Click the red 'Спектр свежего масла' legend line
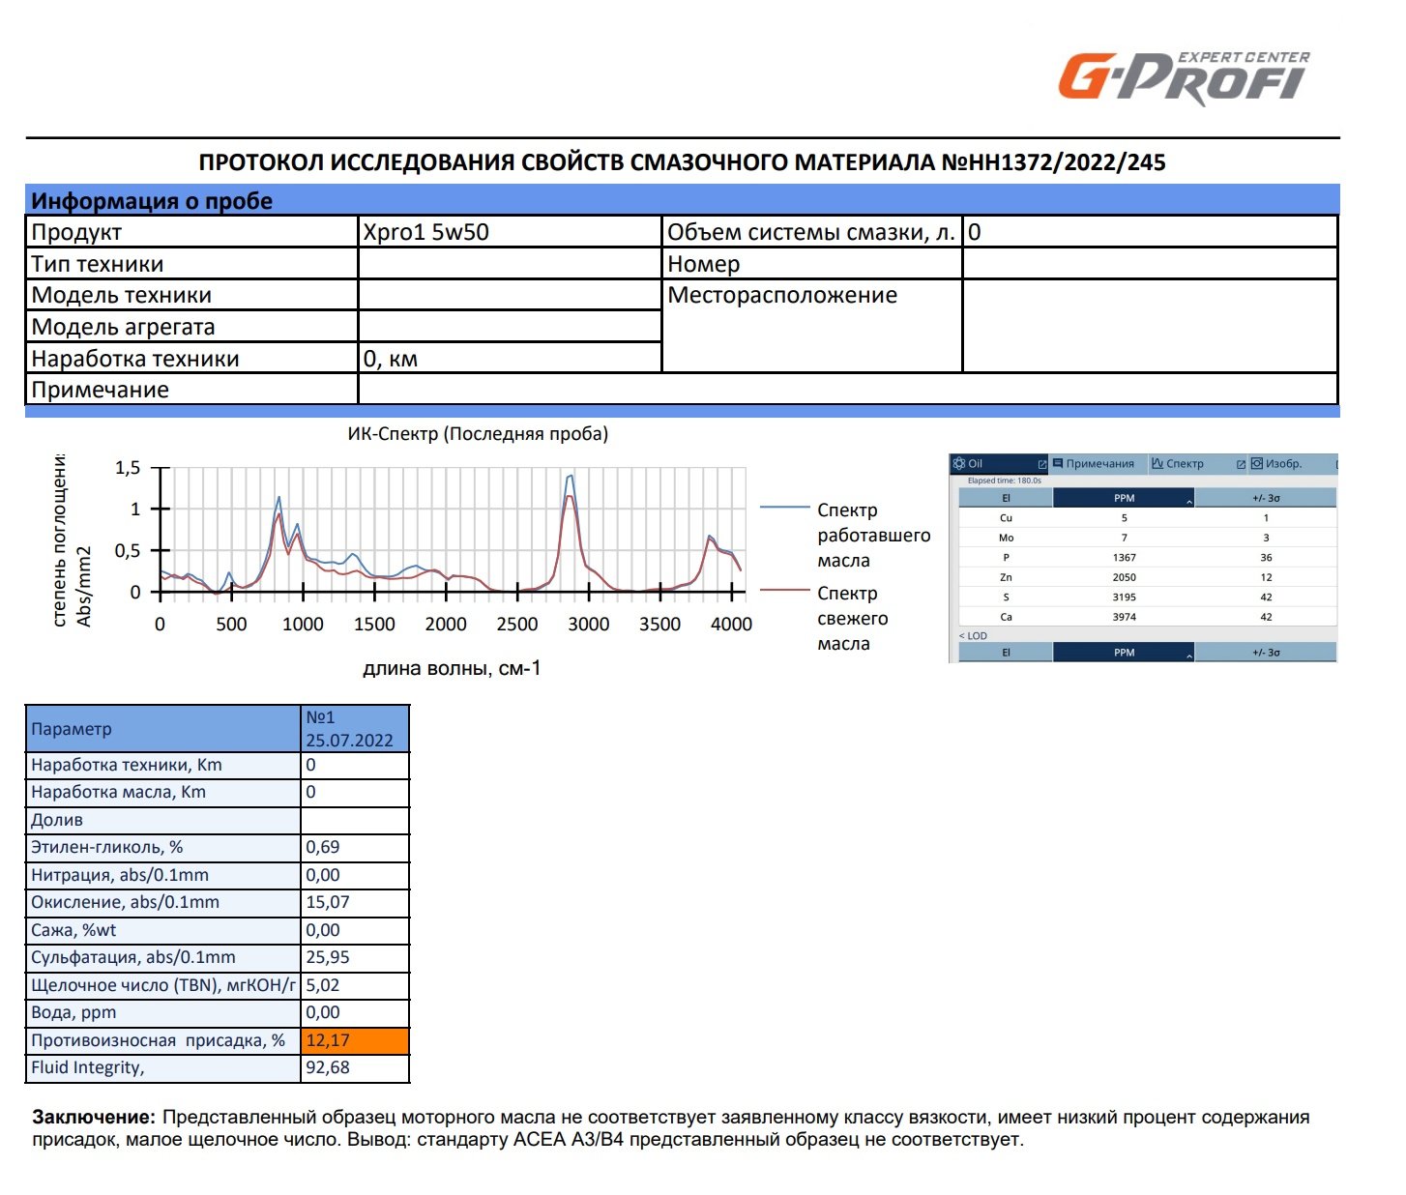The height and width of the screenshot is (1195, 1406). click(x=784, y=590)
